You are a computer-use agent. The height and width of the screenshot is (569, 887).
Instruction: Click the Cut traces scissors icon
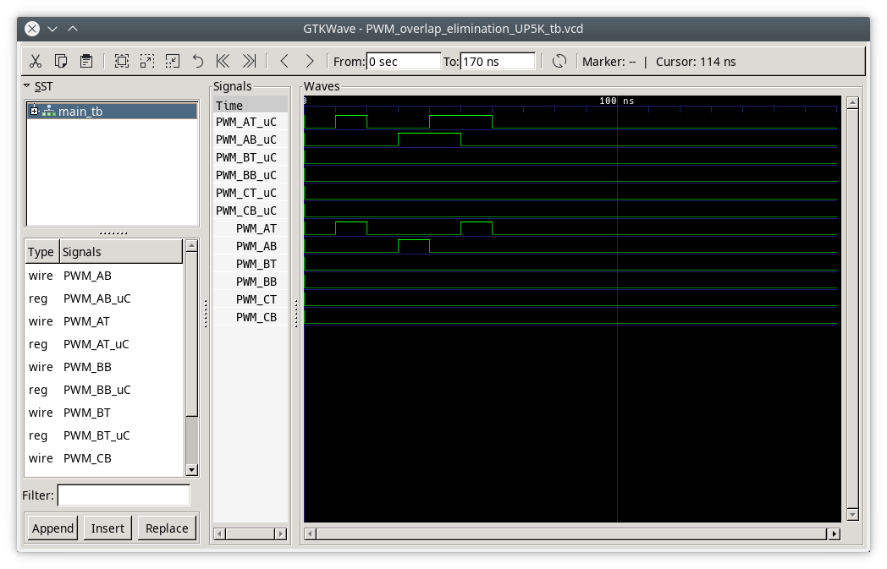pos(36,61)
